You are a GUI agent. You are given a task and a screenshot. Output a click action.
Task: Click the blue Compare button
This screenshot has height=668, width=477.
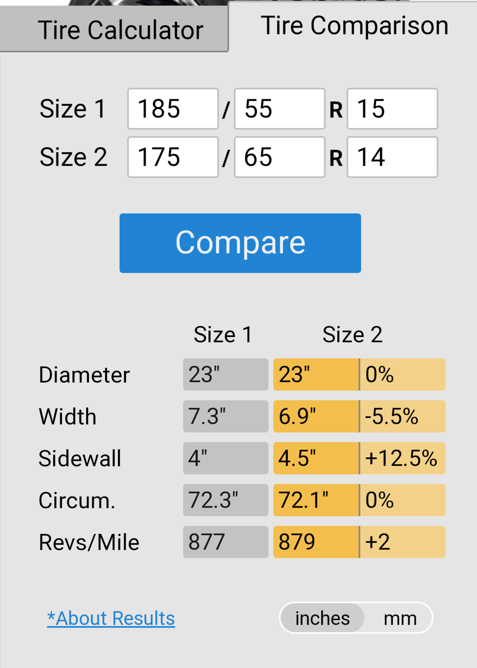pyautogui.click(x=240, y=243)
